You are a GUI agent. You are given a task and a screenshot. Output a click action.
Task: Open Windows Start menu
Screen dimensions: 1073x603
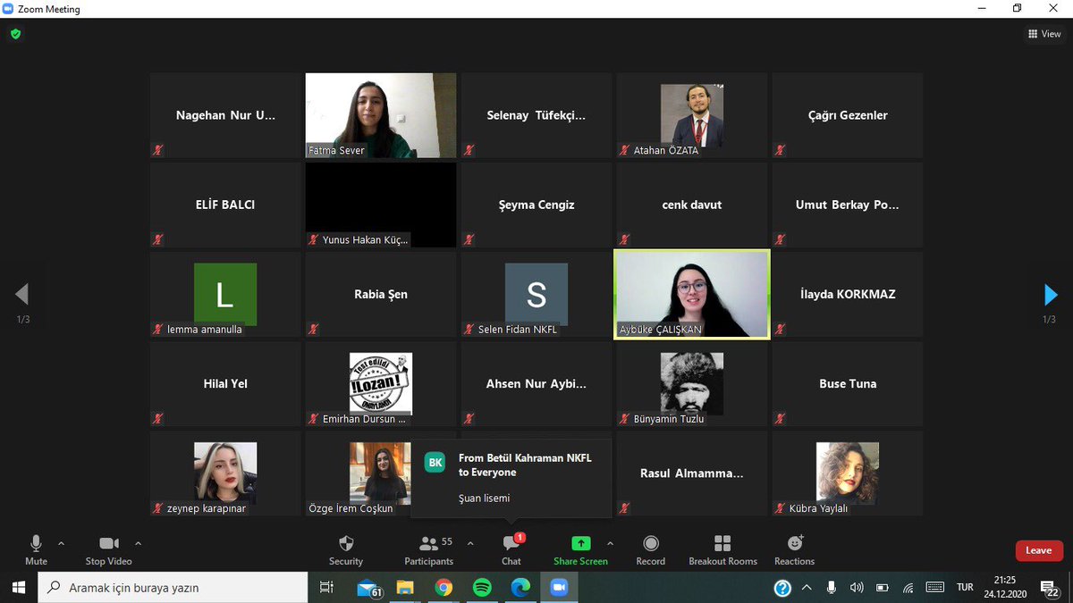tap(18, 588)
